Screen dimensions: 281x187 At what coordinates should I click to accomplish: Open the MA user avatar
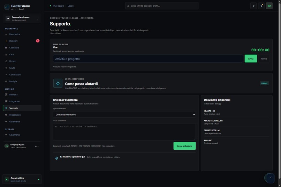(269, 6)
